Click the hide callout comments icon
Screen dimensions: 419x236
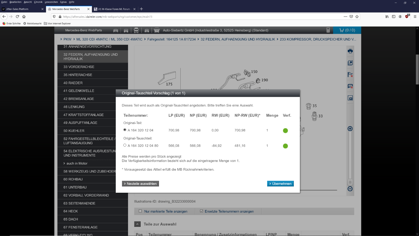tap(350, 86)
